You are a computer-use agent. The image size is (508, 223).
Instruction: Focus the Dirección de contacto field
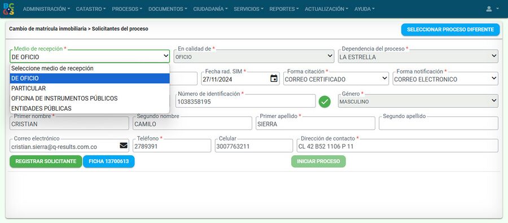click(x=397, y=146)
